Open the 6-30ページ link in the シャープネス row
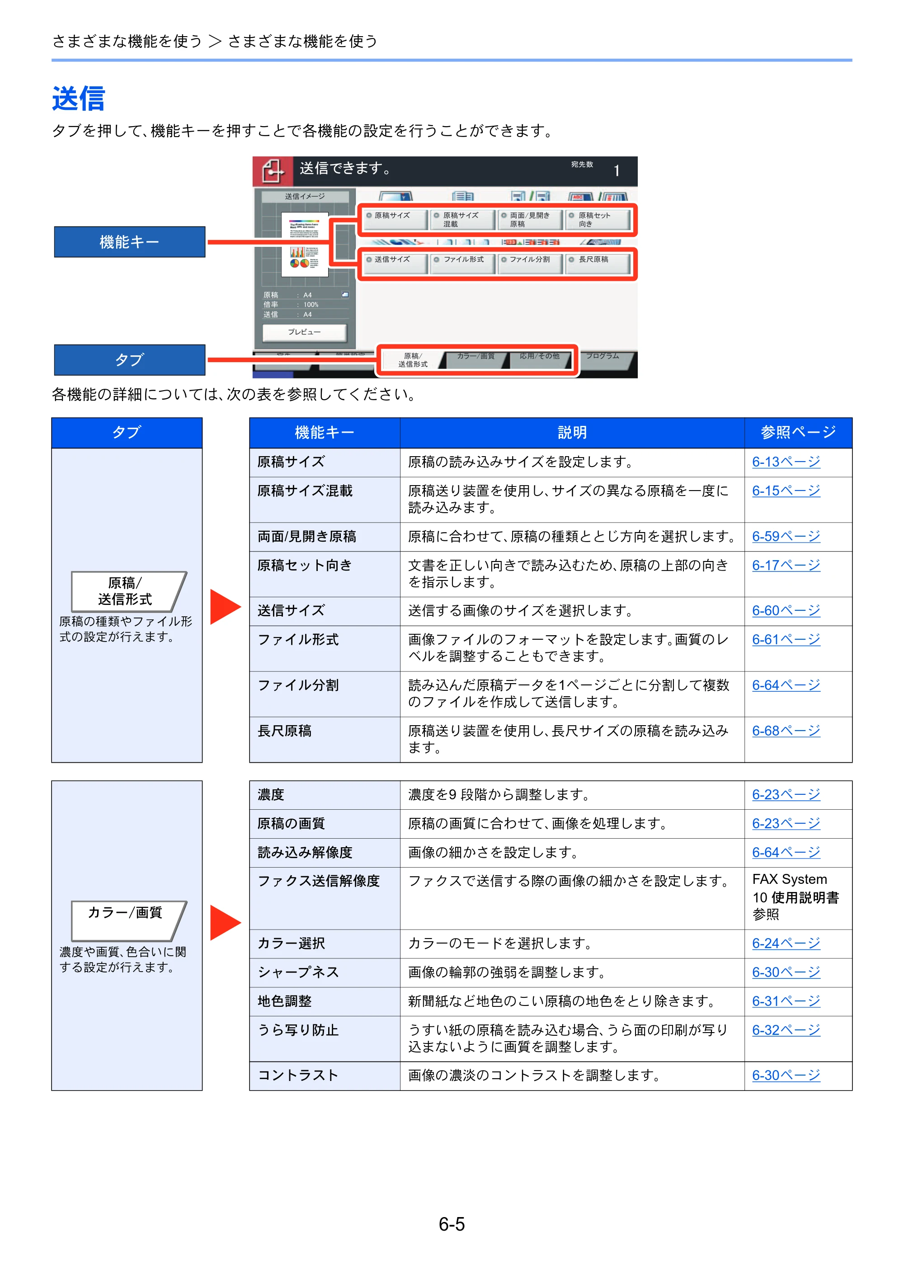The height and width of the screenshot is (1279, 904). pos(786,972)
